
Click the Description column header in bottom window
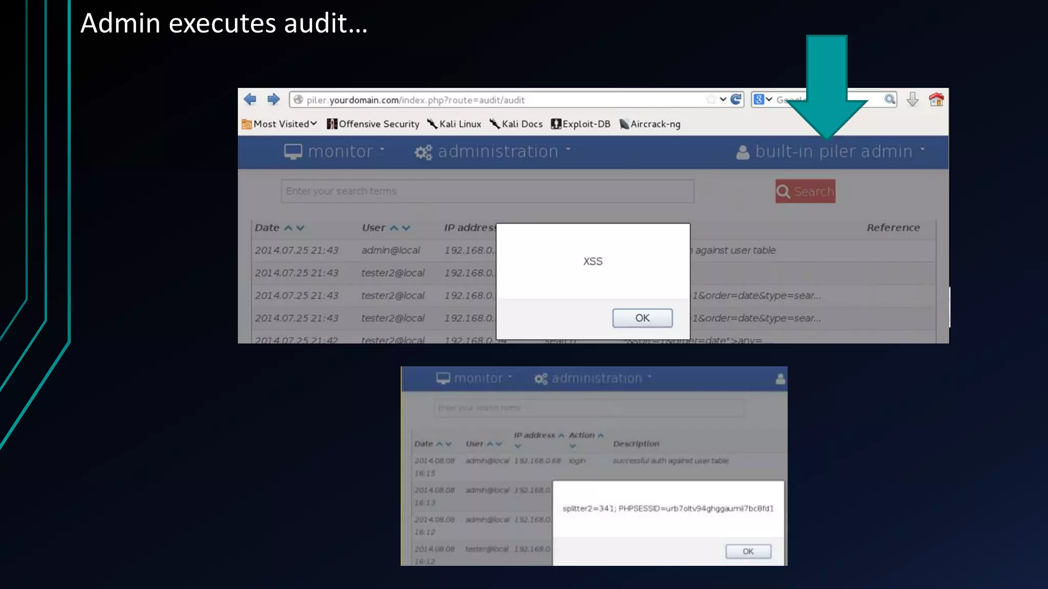636,443
